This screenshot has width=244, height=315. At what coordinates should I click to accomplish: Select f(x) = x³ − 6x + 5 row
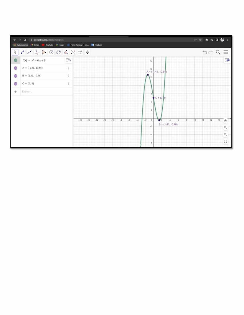(42, 60)
